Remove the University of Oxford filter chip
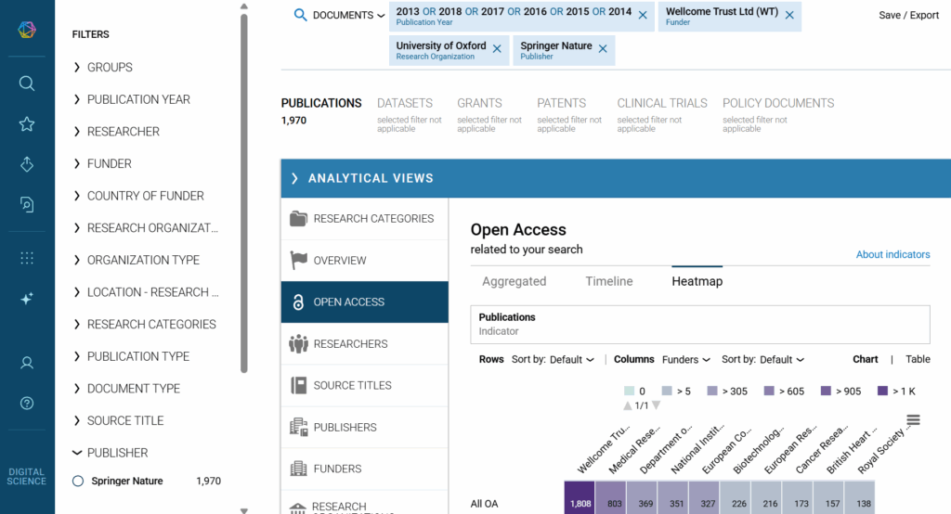Image resolution: width=951 pixels, height=514 pixels. (x=497, y=49)
